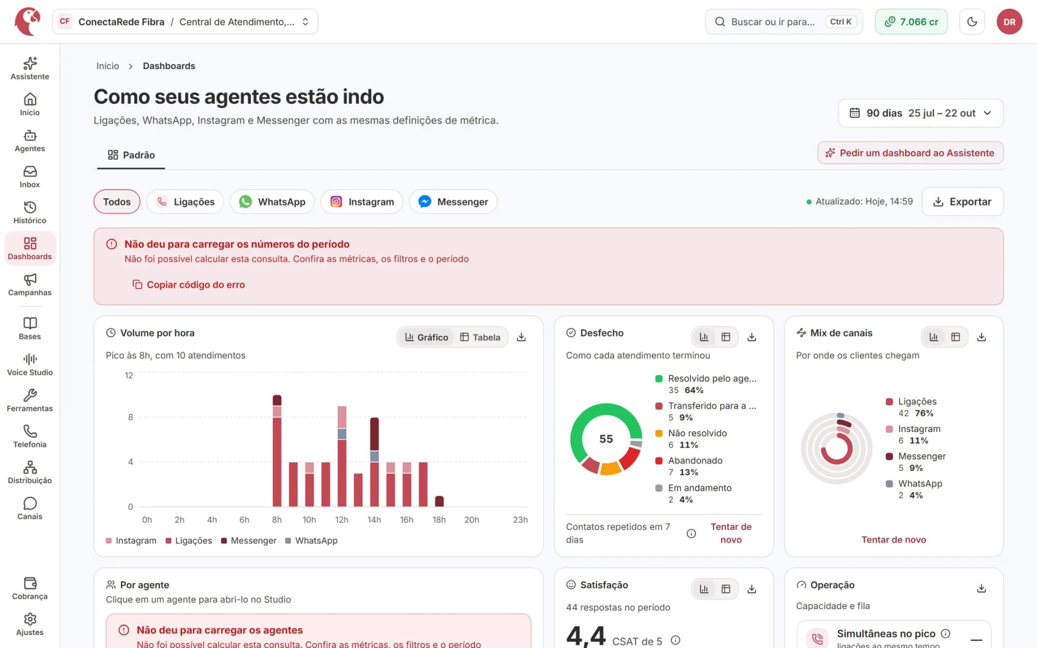Open Distribuição in the sidebar
The image size is (1037, 648).
(x=30, y=473)
